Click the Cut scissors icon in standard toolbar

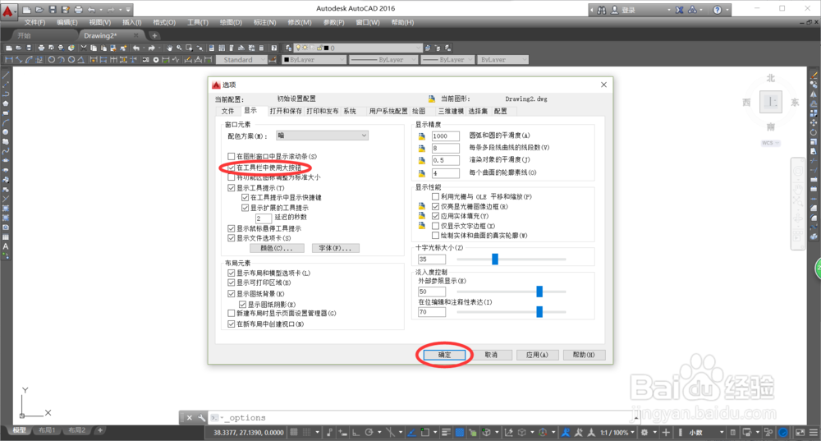pyautogui.click(x=83, y=48)
